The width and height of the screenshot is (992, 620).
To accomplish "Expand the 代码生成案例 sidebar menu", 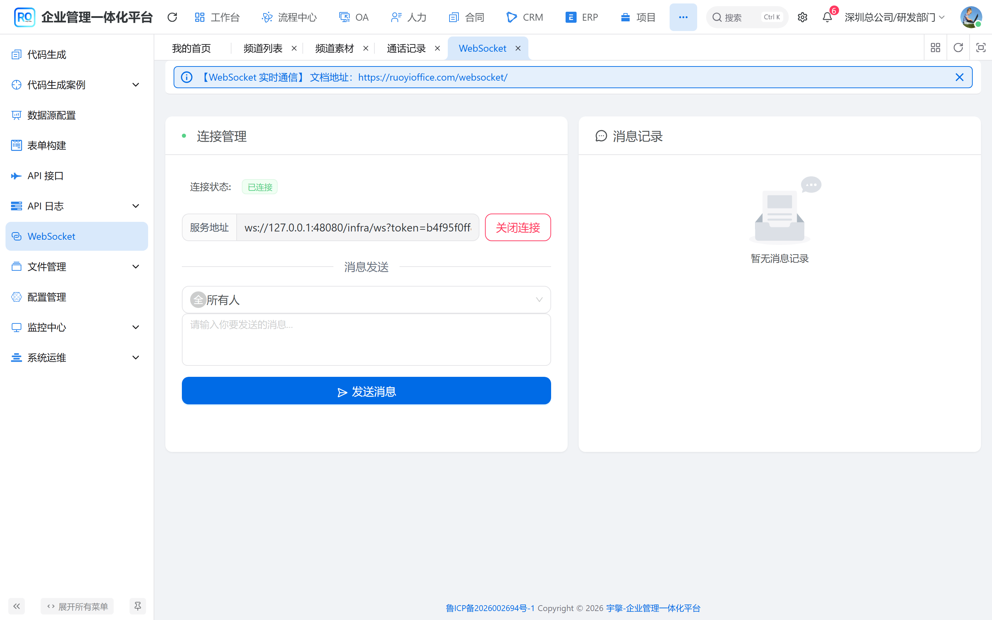I will 77,85.
